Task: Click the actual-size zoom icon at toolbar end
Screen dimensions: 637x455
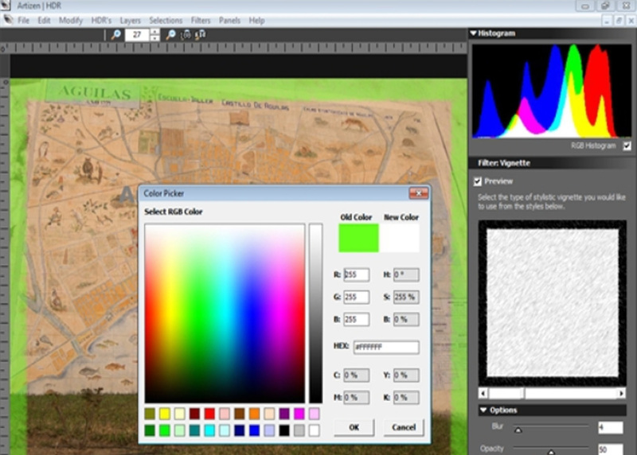Action: (x=201, y=35)
